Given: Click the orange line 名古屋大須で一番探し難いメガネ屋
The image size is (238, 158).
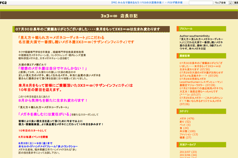Looking at the screenshot, I should (76, 42).
